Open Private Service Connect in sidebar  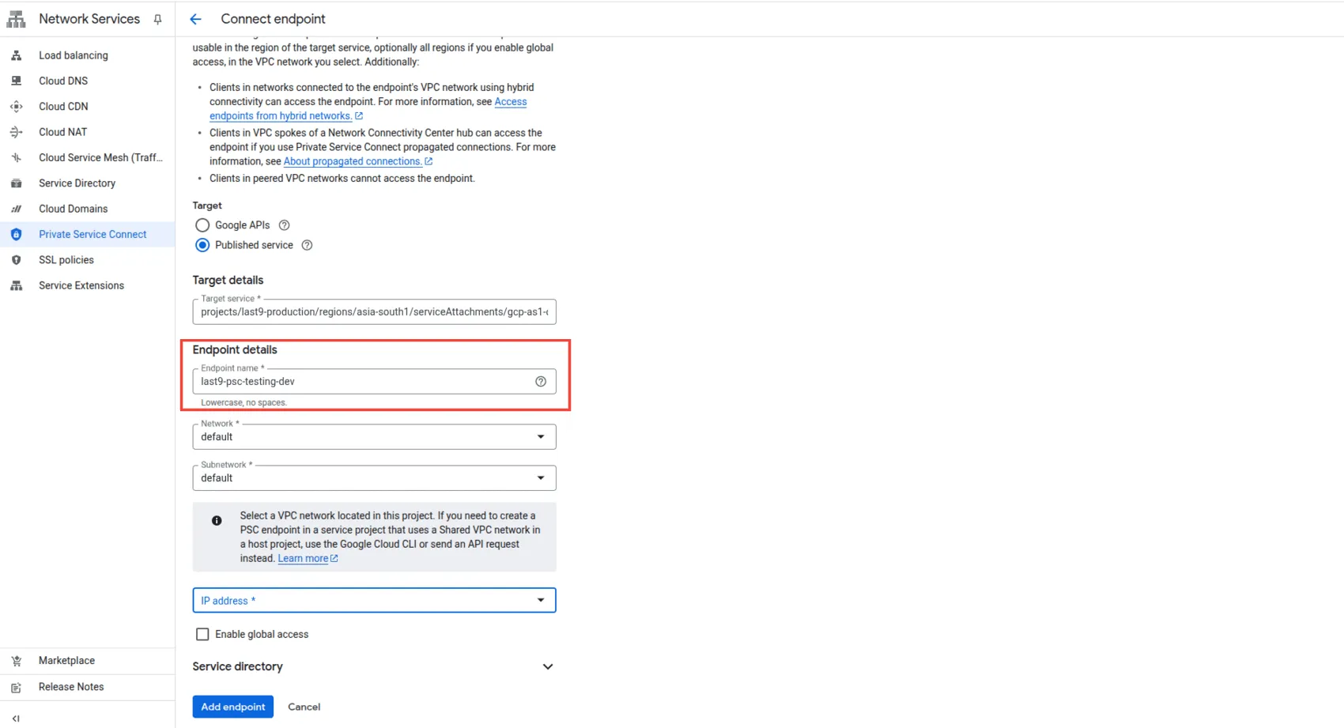point(92,235)
